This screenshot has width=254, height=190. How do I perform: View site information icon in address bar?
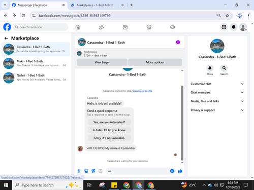34,16
